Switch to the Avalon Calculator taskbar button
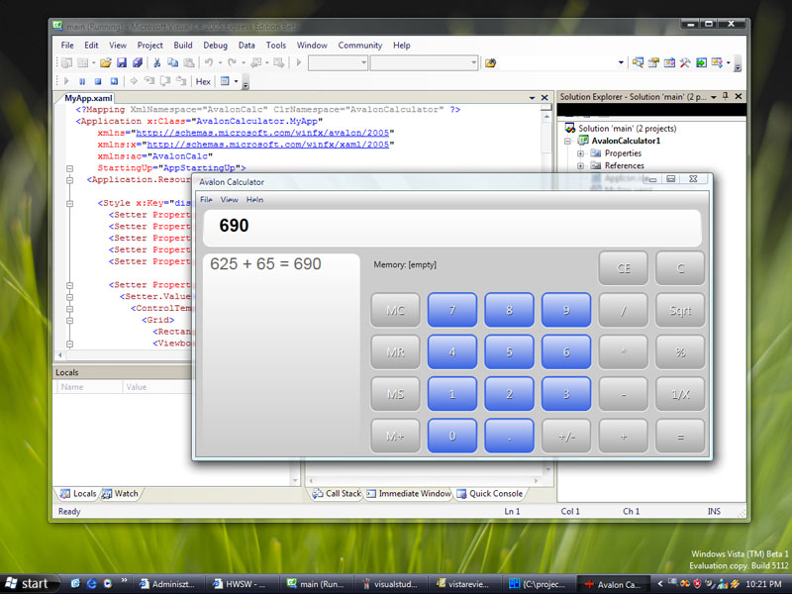The height and width of the screenshot is (594, 792). point(613,584)
